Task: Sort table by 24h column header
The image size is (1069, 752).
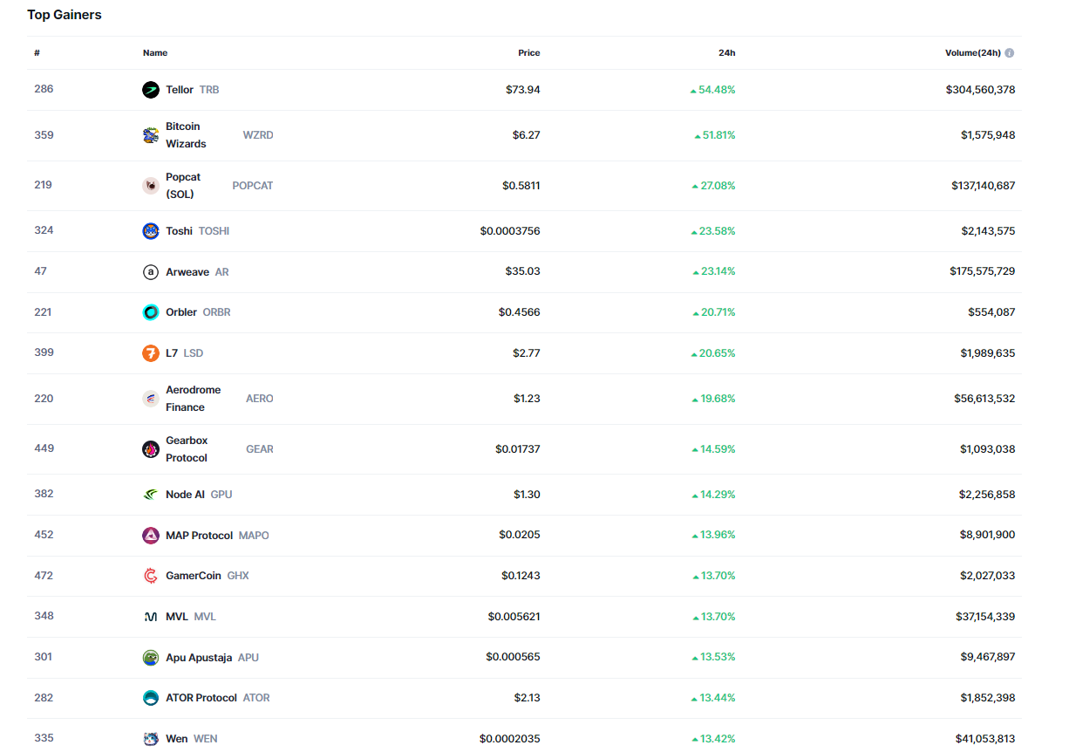Action: [726, 53]
